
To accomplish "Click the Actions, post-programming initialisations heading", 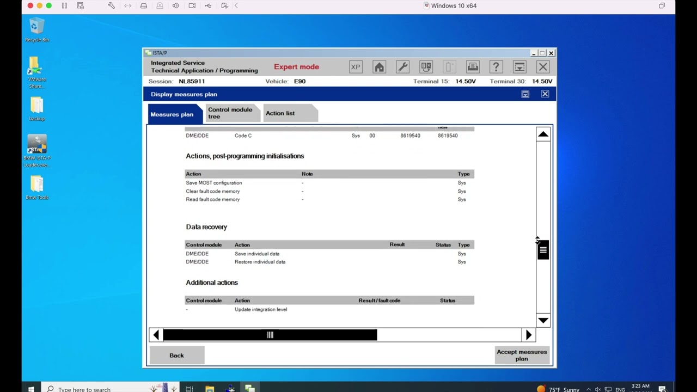I will point(245,156).
